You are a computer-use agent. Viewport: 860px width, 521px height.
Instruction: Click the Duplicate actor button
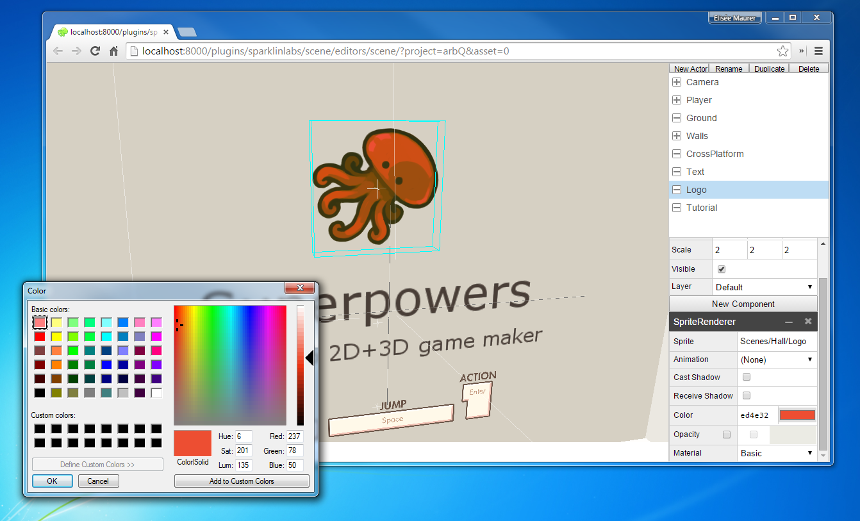point(769,69)
